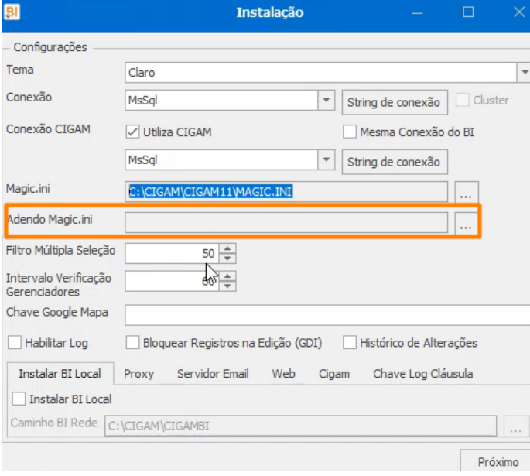Browse for Adendo Magic.ini with ellipsis button
Viewport: 530px width, 476px height.
tap(466, 223)
